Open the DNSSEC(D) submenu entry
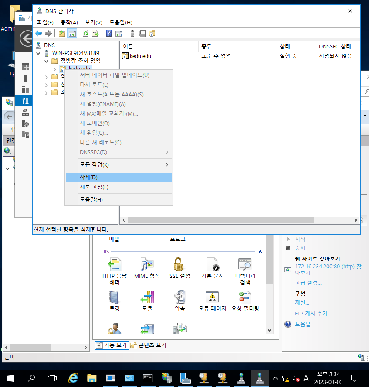 pyautogui.click(x=119, y=152)
